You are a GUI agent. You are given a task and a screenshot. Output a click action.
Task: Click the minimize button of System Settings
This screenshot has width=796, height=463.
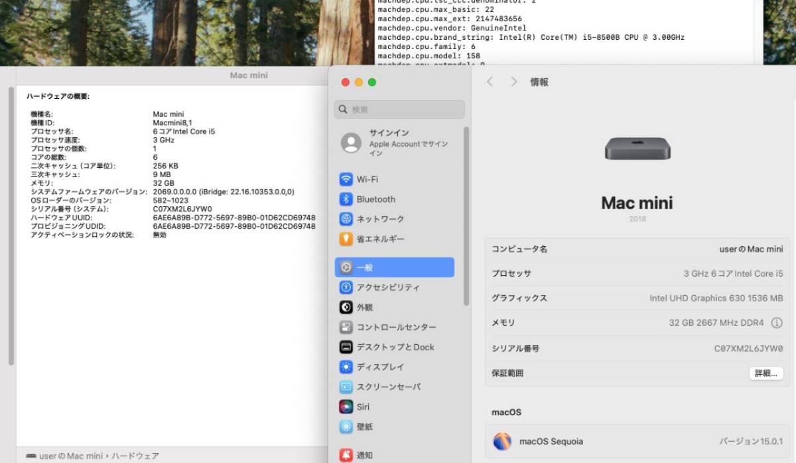coord(358,82)
